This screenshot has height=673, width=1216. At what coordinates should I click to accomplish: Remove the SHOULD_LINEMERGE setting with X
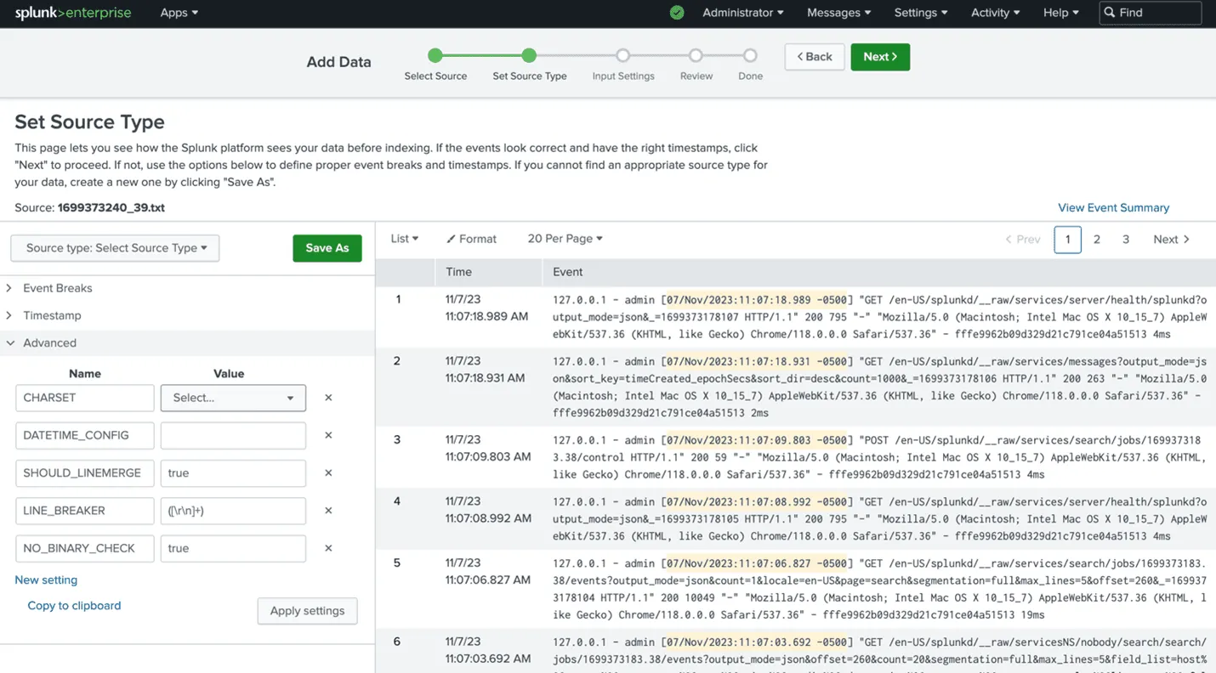(x=328, y=473)
